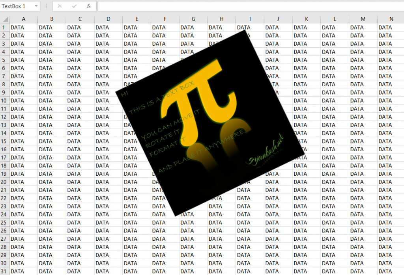Select column N header

point(391,19)
